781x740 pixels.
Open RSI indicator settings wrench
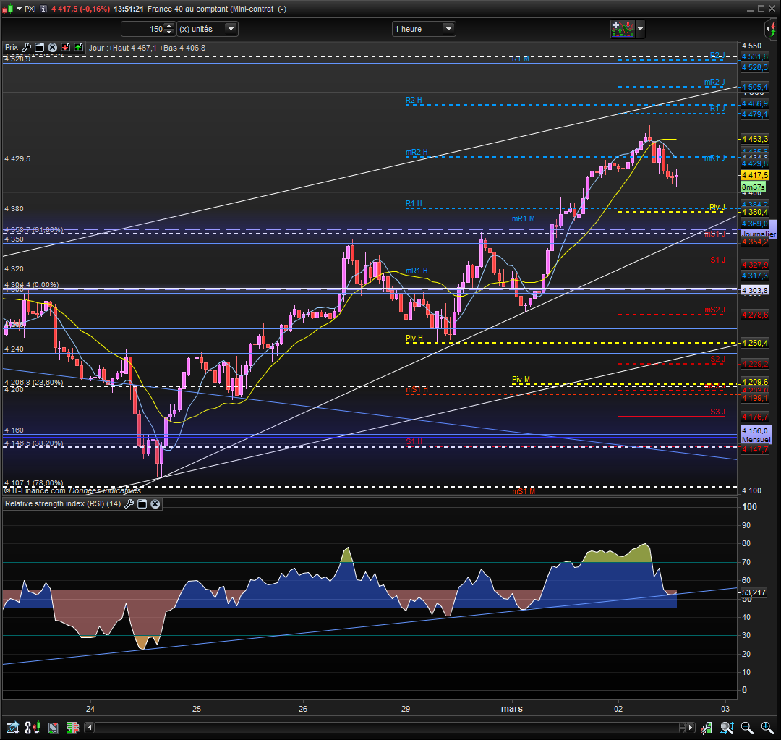click(x=129, y=503)
